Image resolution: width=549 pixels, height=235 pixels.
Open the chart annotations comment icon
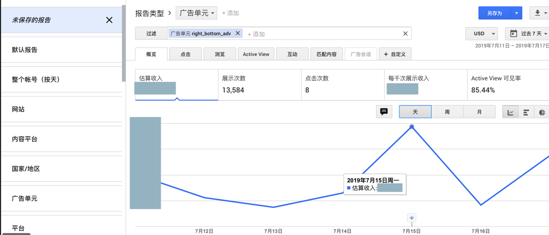pos(384,111)
